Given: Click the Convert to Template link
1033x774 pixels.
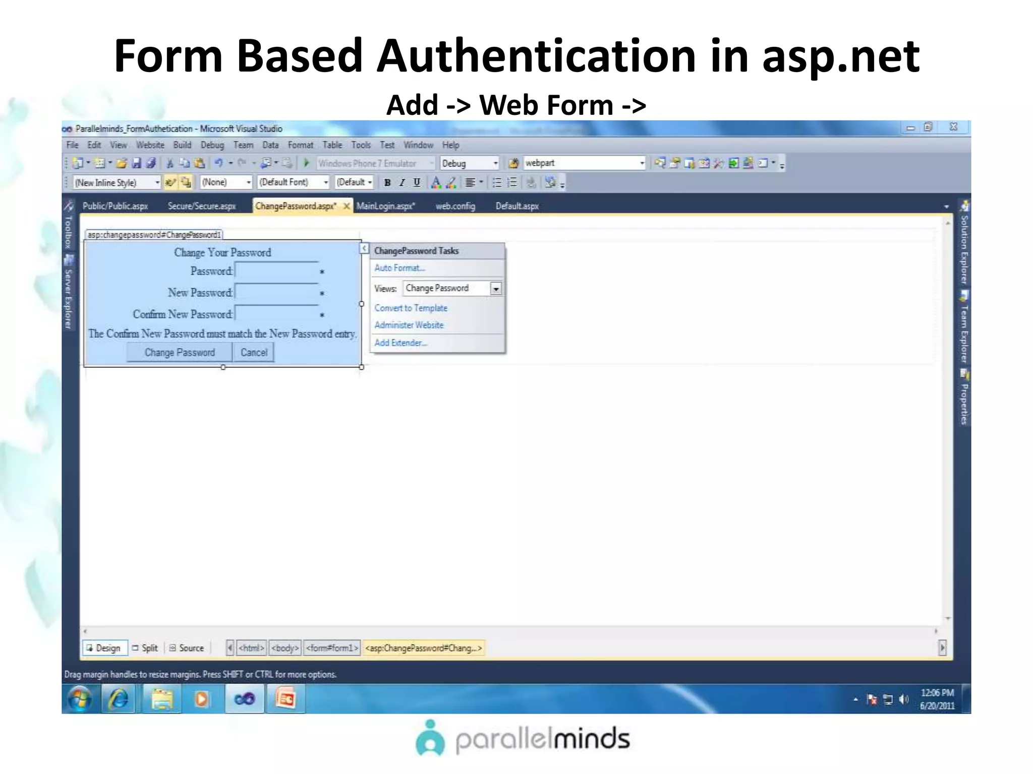Looking at the screenshot, I should tap(411, 308).
